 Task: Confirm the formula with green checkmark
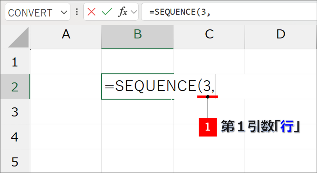[x=107, y=12]
